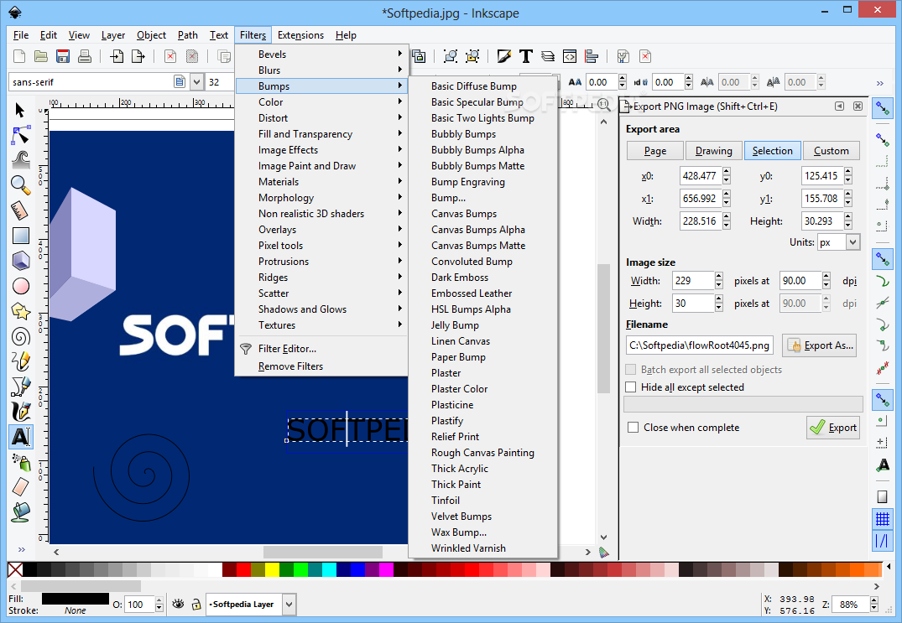Toggle layer visibility eye icon

[179, 604]
